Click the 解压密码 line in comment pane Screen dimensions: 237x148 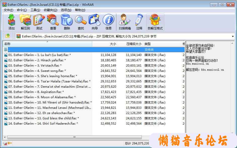pos(205,70)
